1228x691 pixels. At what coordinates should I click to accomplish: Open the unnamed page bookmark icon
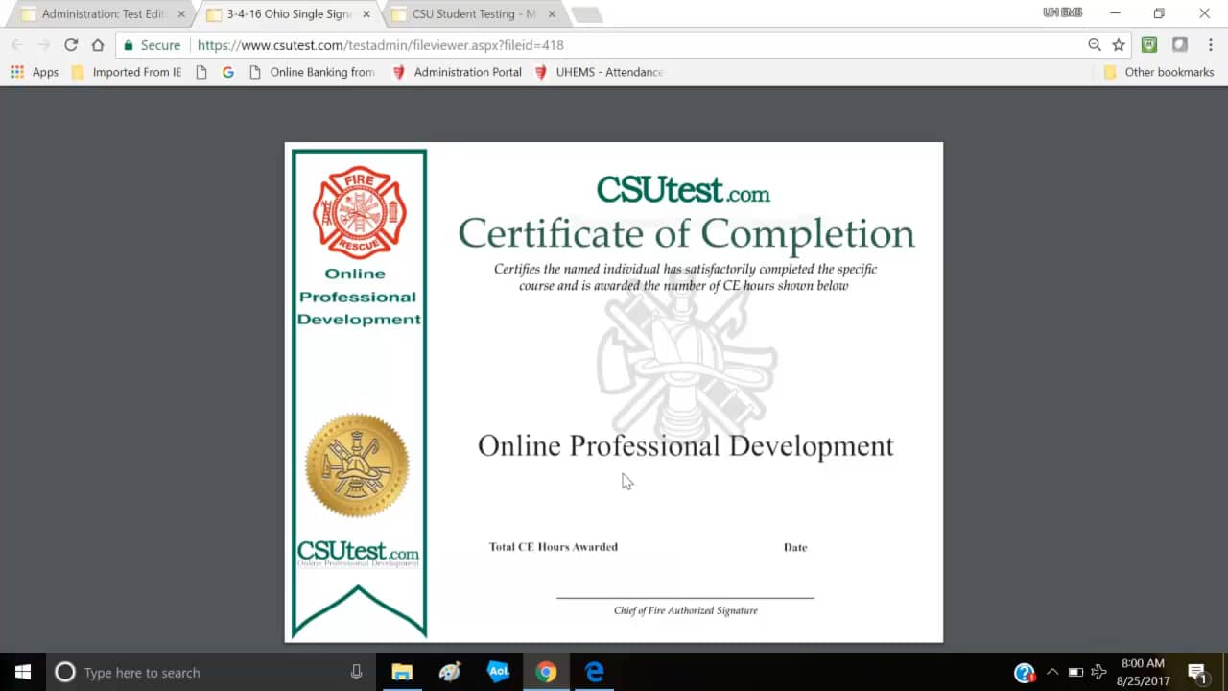coord(201,72)
